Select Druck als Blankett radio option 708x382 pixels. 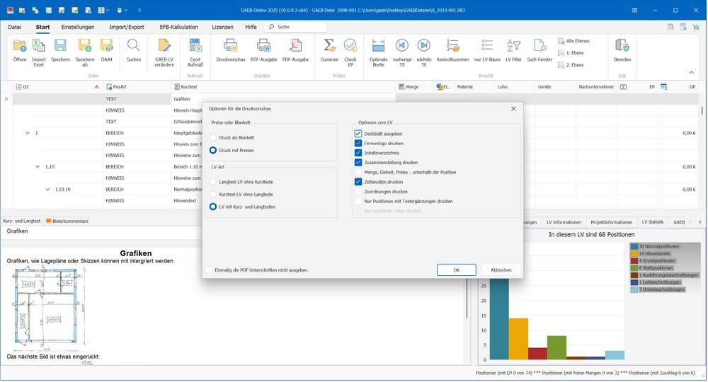point(213,137)
